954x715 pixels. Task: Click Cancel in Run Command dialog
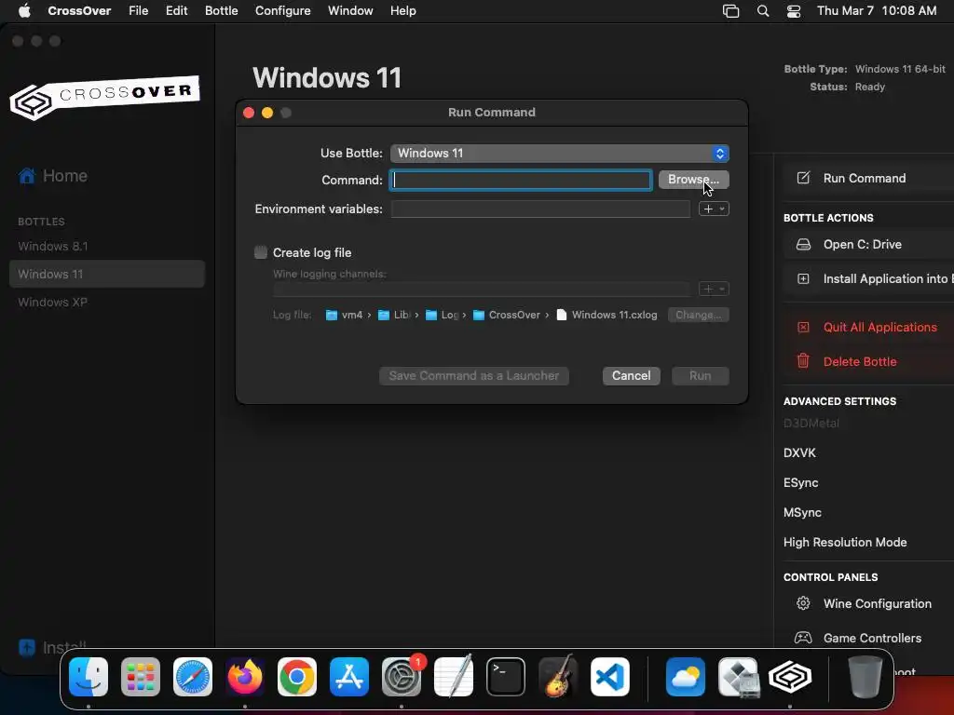tap(631, 376)
